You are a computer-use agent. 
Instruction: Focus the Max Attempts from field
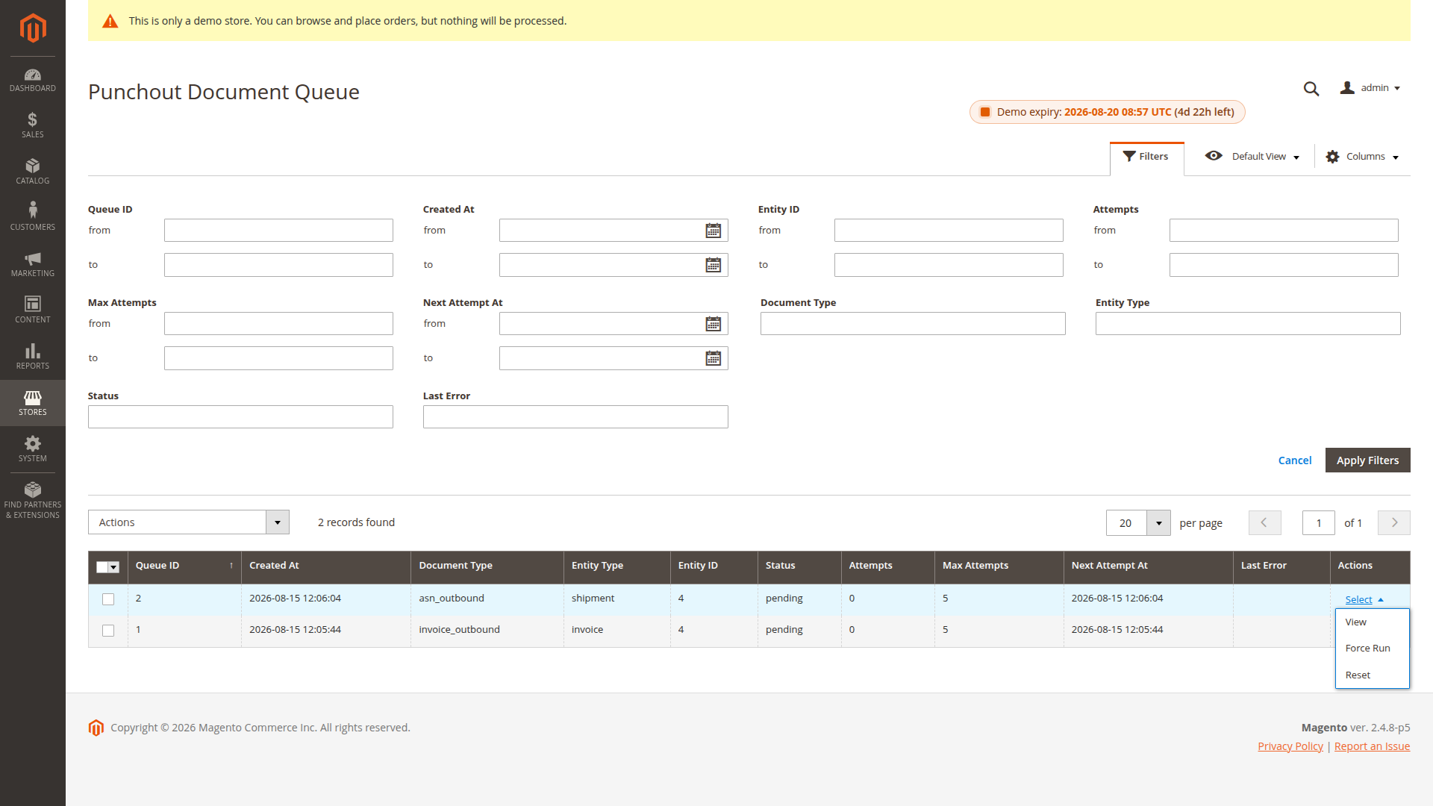(x=278, y=324)
